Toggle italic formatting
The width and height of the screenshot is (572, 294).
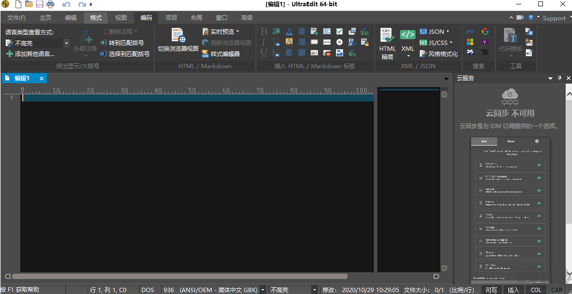point(263,42)
